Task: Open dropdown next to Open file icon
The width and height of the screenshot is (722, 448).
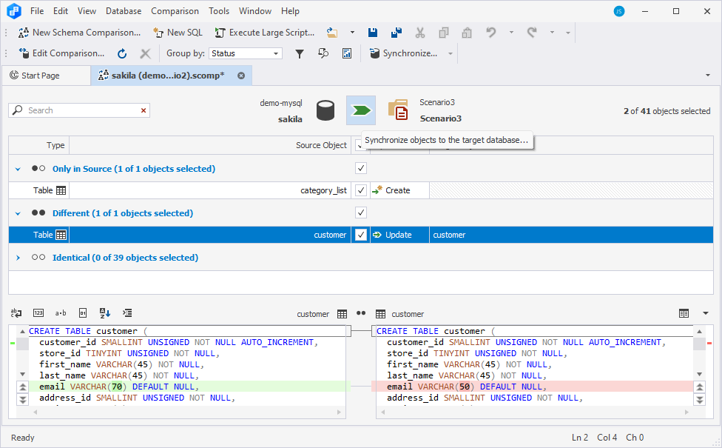Action: 352,33
